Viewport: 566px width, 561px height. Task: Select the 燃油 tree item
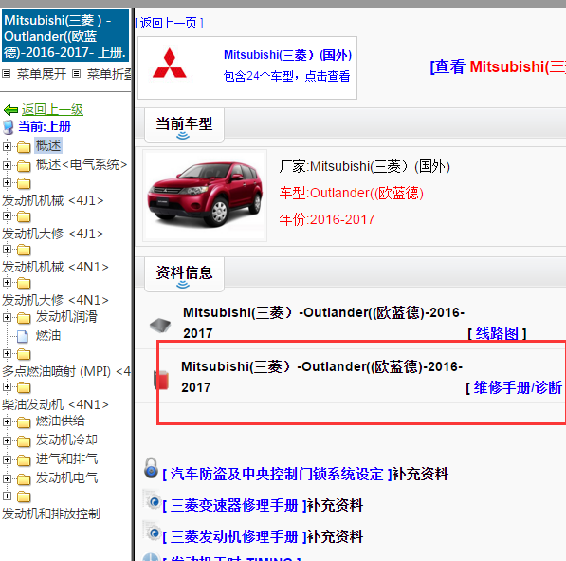coord(48,336)
